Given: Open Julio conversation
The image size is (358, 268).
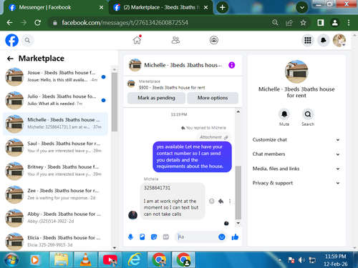Looking at the screenshot, I should point(55,100).
